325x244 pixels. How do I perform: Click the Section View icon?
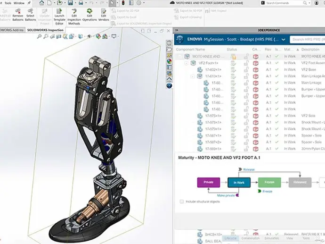coord(59,36)
